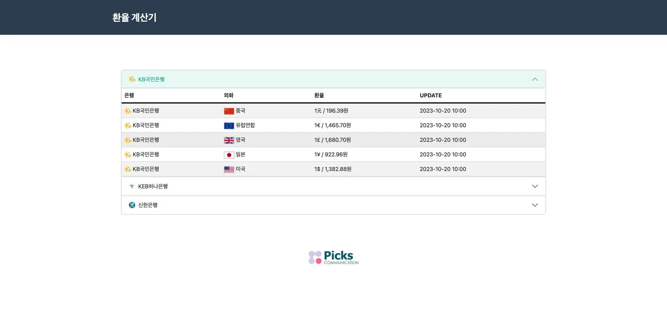The height and width of the screenshot is (326, 667).
Task: Click the KB logo in the 일본 row
Action: click(128, 155)
